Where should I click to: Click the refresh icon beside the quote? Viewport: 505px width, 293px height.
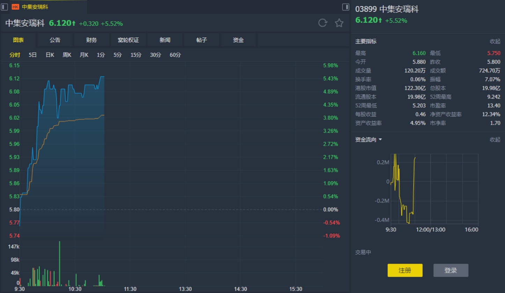(323, 23)
